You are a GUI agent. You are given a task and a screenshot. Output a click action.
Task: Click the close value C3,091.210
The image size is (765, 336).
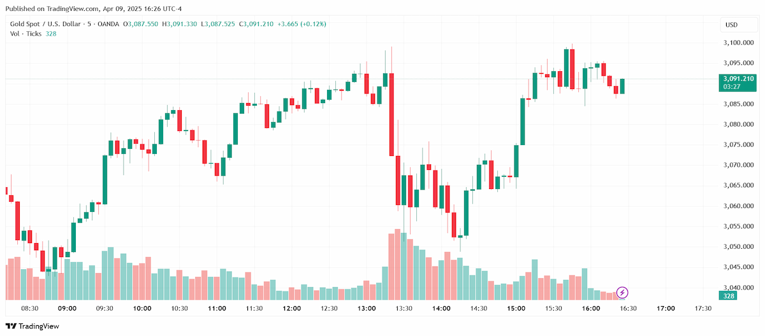256,24
